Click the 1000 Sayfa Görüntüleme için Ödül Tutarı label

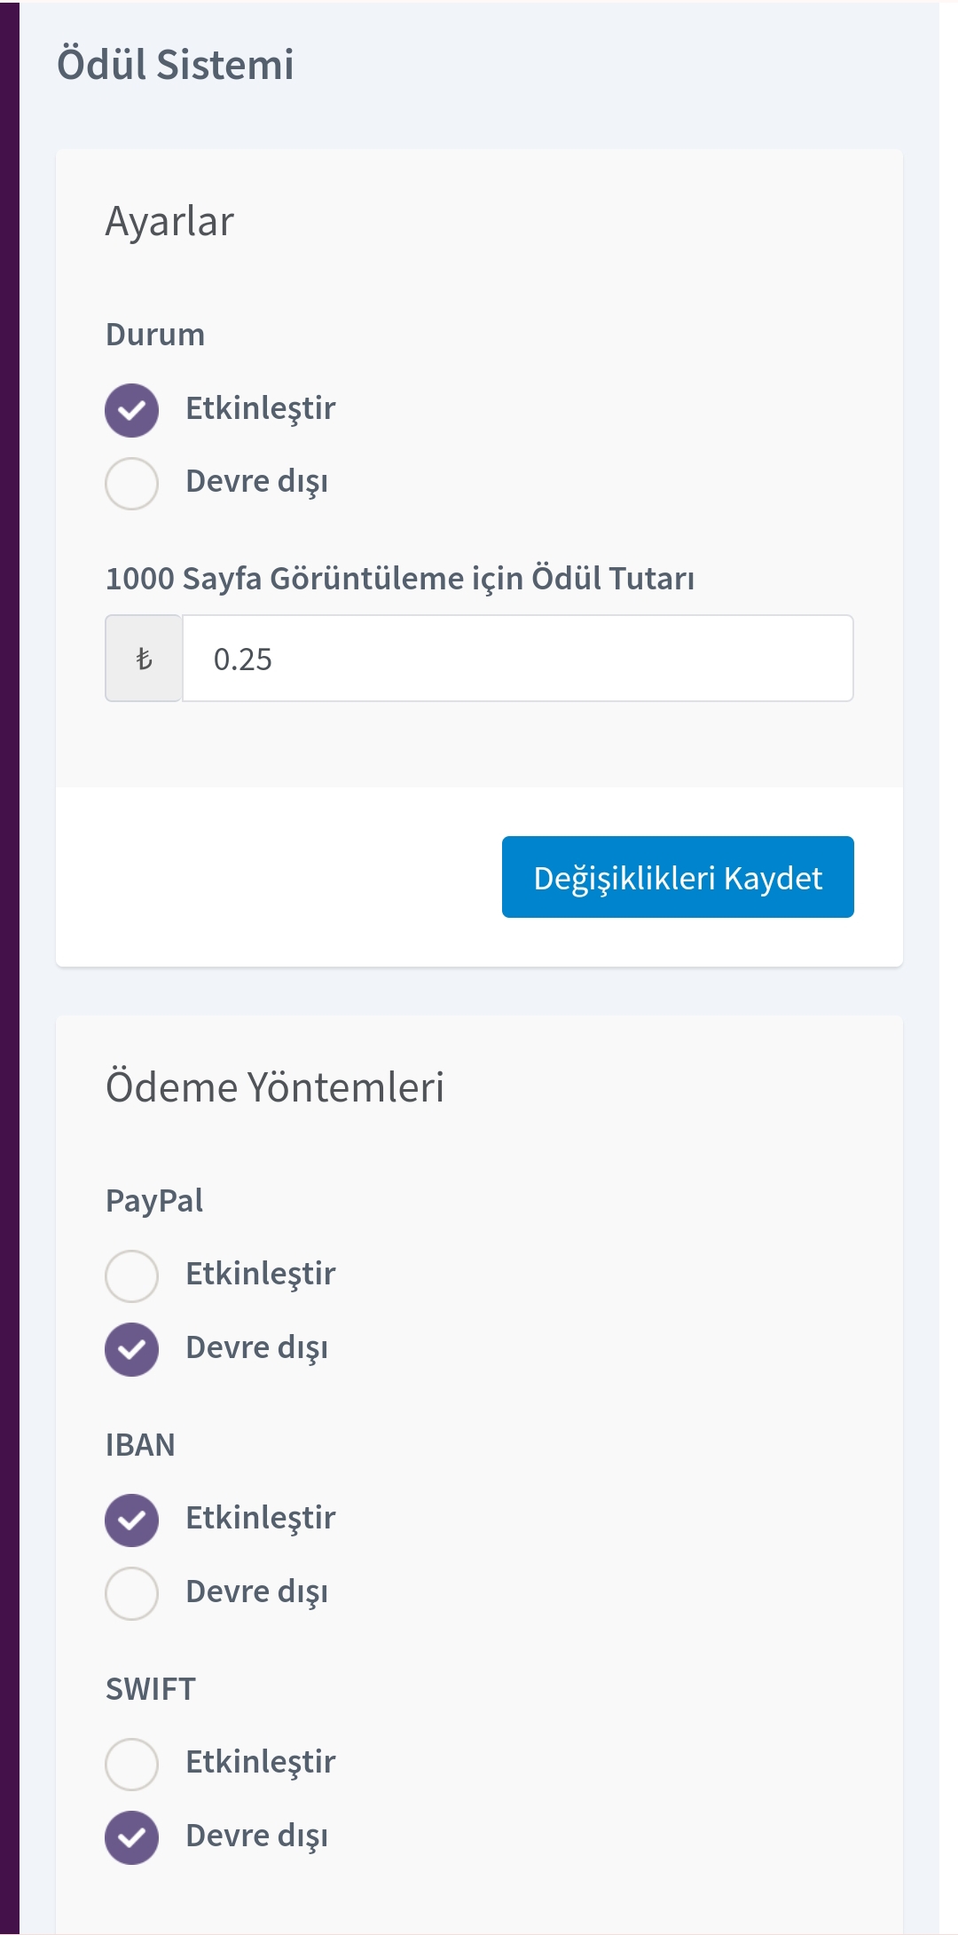pyautogui.click(x=400, y=579)
